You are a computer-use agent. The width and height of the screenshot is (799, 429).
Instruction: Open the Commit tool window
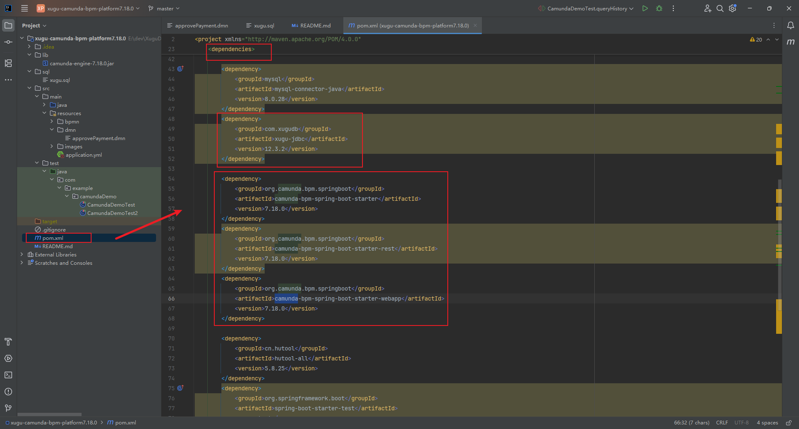pos(8,42)
